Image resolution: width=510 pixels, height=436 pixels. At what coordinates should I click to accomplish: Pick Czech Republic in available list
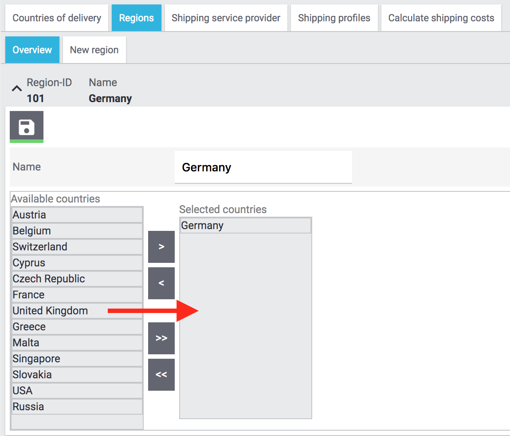point(49,279)
